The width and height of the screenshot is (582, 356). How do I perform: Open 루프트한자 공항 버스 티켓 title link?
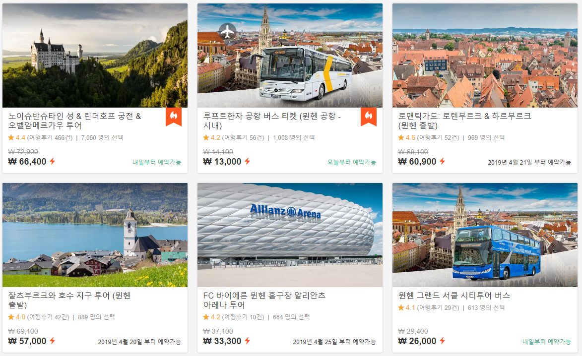coord(272,121)
